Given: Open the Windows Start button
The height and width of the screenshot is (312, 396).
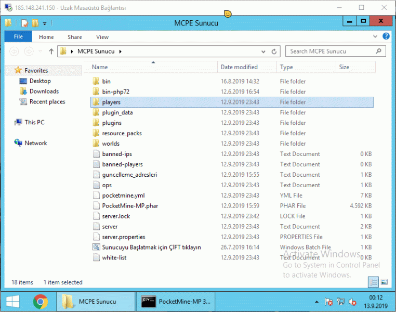Looking at the screenshot, I should click(13, 302).
